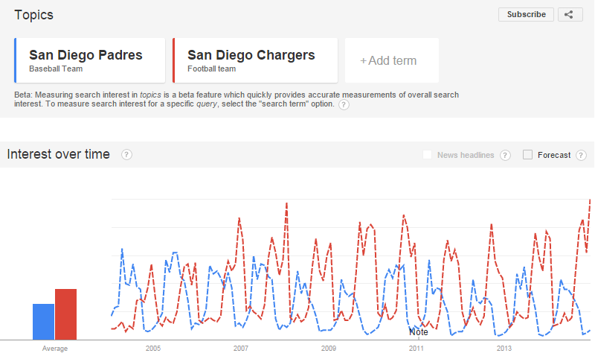Click the help icon next to News headlines
595x359 pixels.
click(x=505, y=155)
